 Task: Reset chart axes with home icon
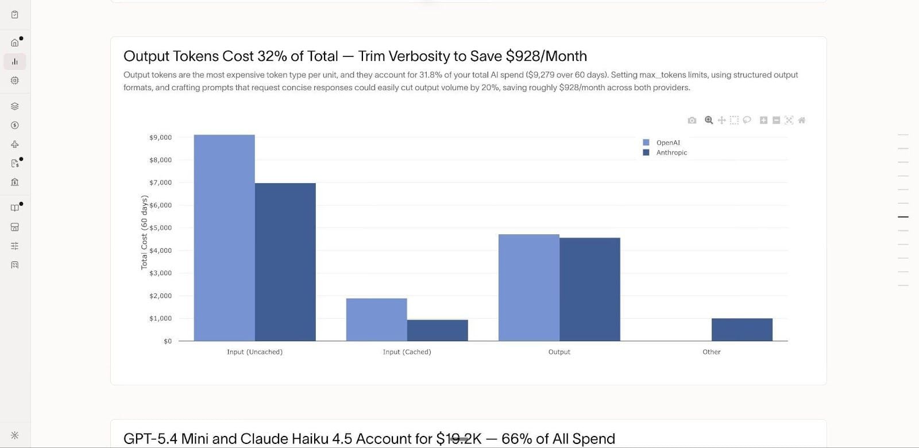click(801, 120)
